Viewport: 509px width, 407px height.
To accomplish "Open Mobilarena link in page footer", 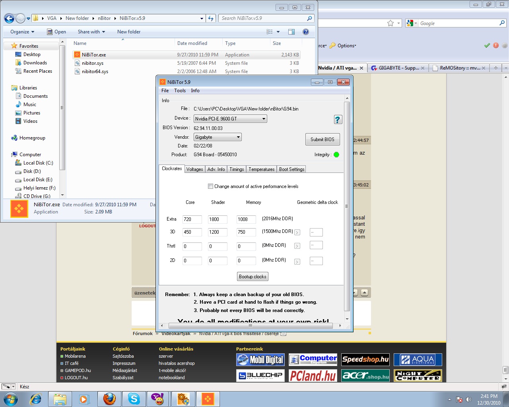I will (75, 356).
